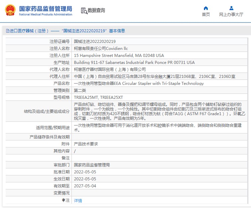The height and width of the screenshot is (208, 251).
Task: Click the 批准日期 value 2022-05-05
Action: click(85, 172)
